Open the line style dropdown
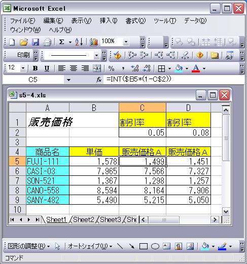Screen dimensions: 247x264 96,55
